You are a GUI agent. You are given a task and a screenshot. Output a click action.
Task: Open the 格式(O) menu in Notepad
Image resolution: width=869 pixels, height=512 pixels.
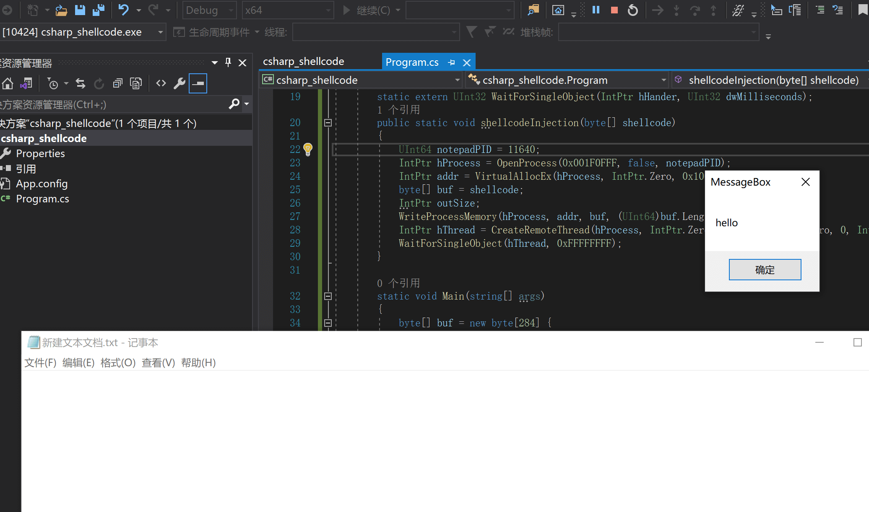tap(118, 363)
